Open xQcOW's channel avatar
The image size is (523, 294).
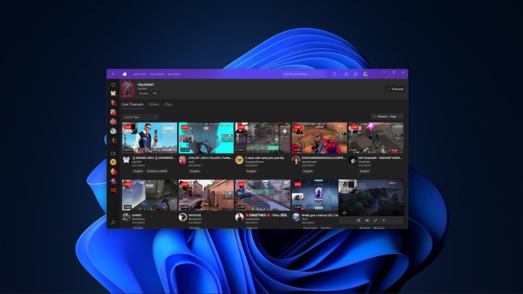pos(126,160)
